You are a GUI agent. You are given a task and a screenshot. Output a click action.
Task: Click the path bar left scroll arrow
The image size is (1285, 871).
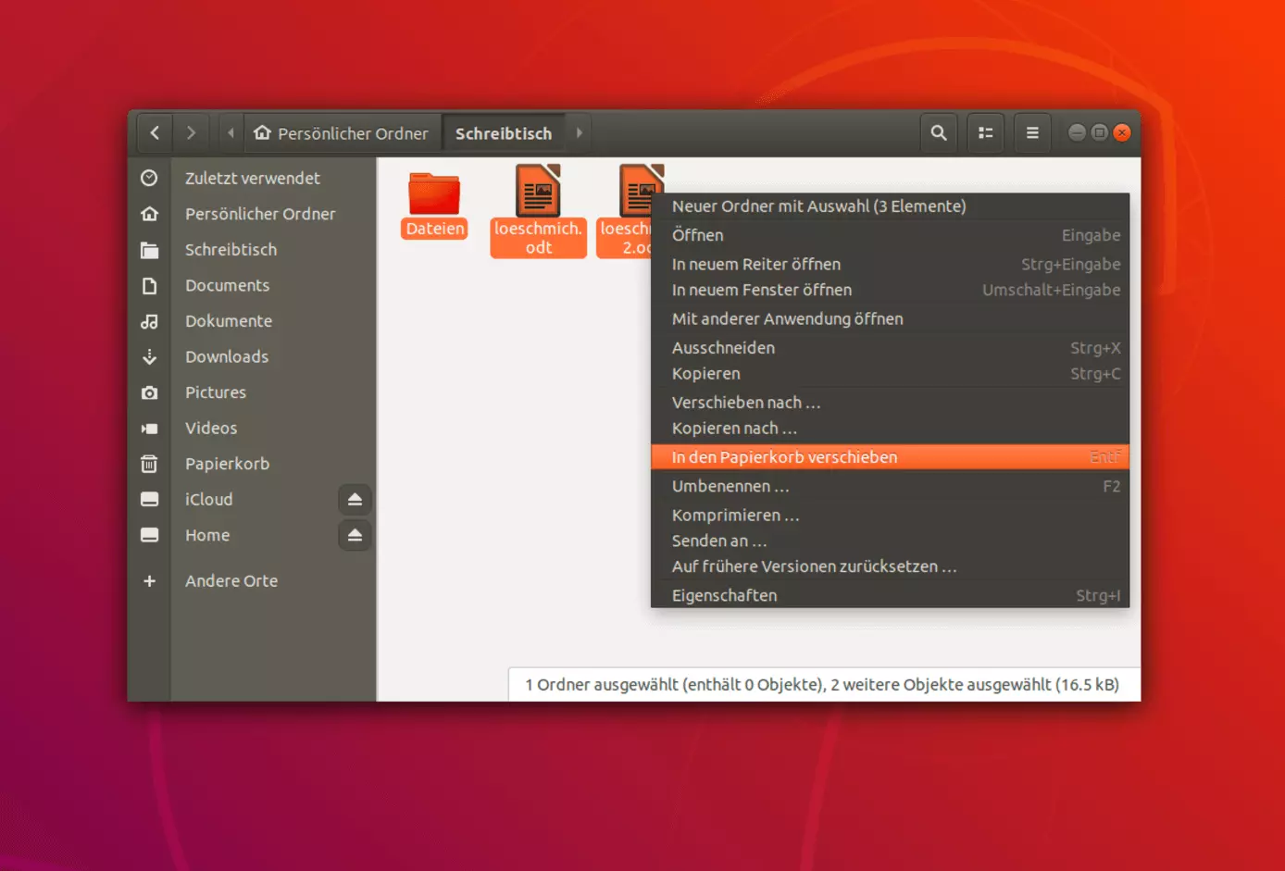click(x=231, y=133)
